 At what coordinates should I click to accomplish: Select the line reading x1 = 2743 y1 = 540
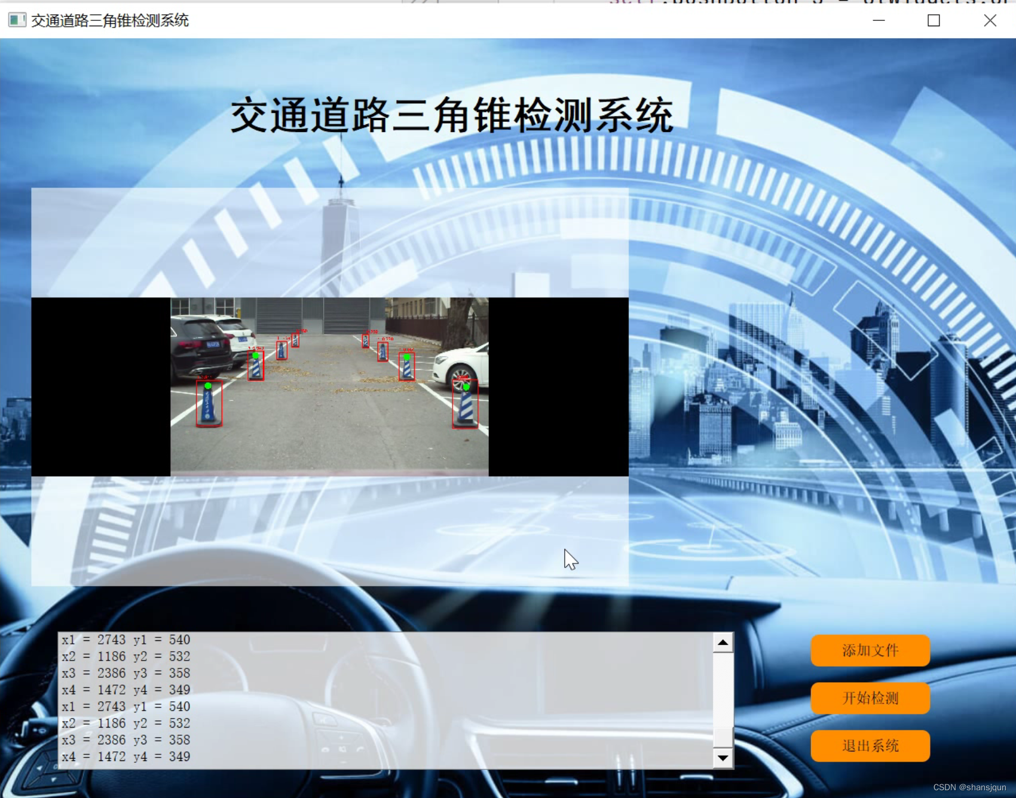126,640
